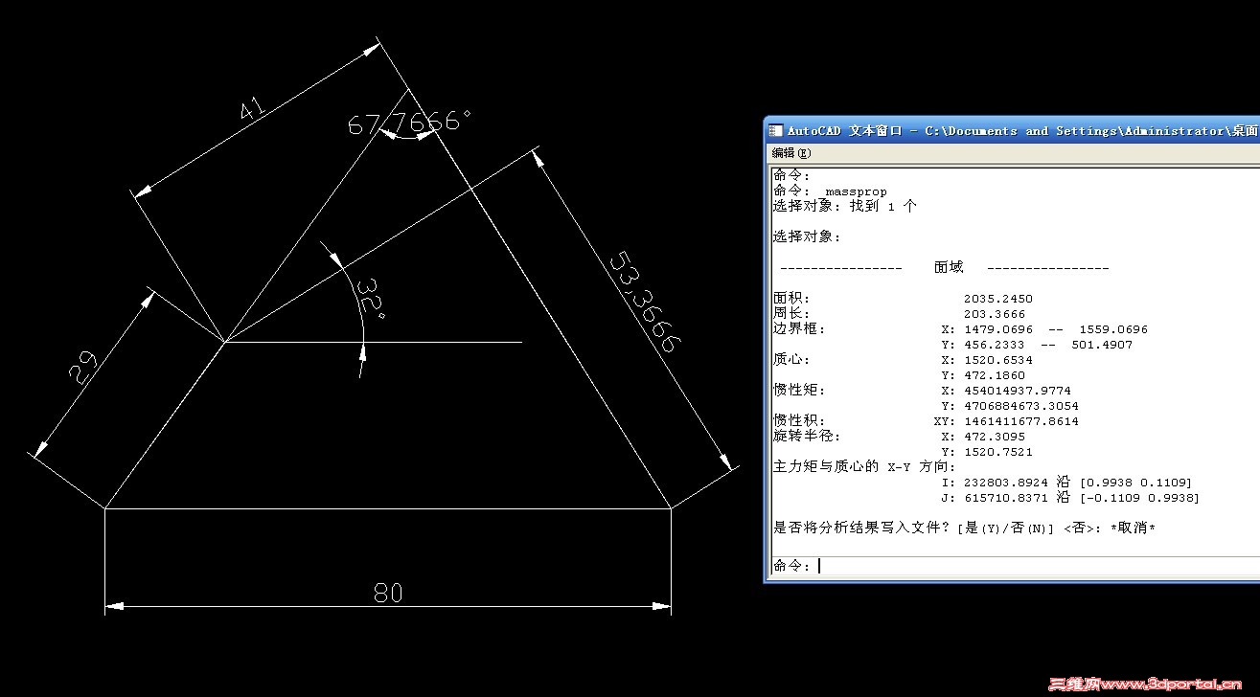This screenshot has width=1260, height=697.
Task: Open the 编辑(E) menu in AutoCAD text window
Action: pyautogui.click(x=791, y=153)
